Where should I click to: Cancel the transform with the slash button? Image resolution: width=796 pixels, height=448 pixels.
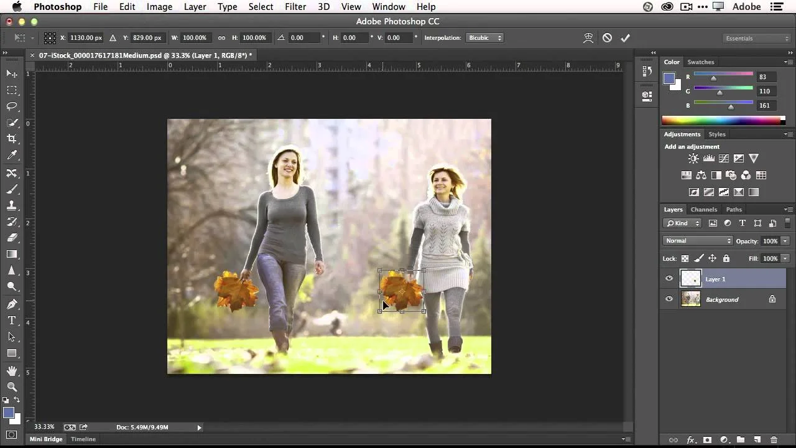607,38
